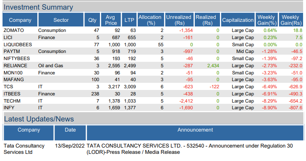Click MAFANG quantity 100
Viewport: 306px width, 161px height.
pyautogui.click(x=95, y=79)
